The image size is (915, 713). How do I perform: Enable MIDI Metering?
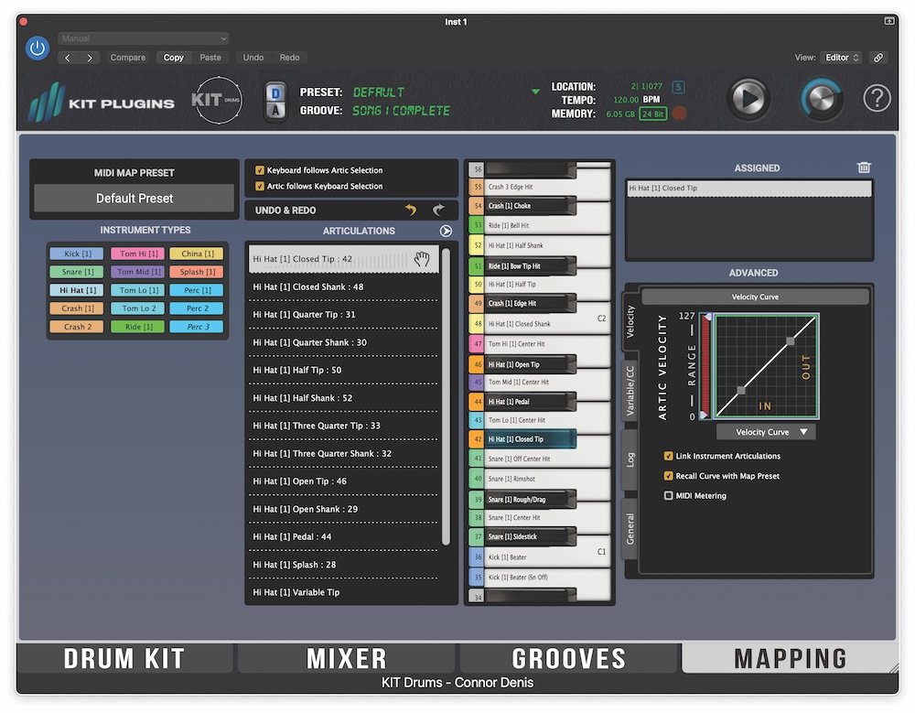coord(670,494)
